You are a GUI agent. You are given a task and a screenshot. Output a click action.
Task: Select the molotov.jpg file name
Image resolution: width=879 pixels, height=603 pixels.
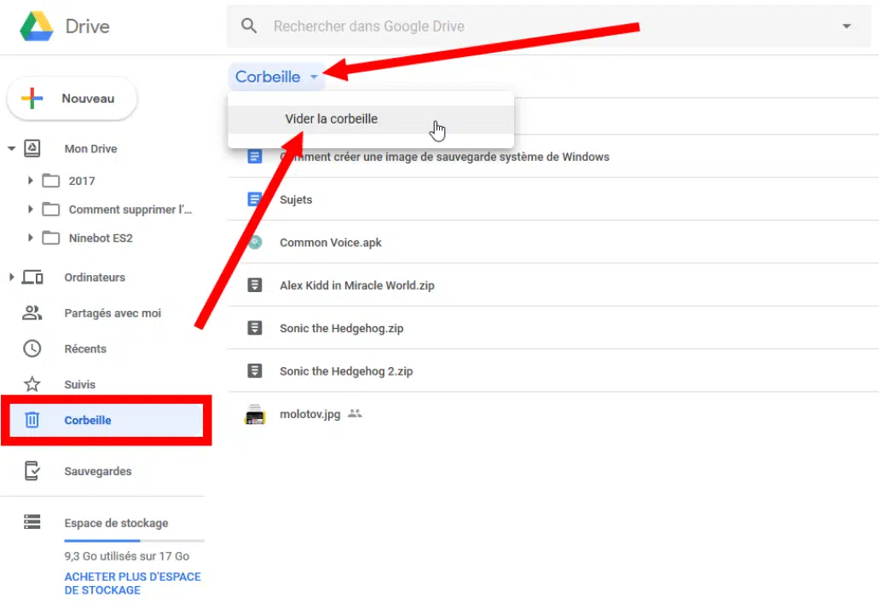coord(310,414)
